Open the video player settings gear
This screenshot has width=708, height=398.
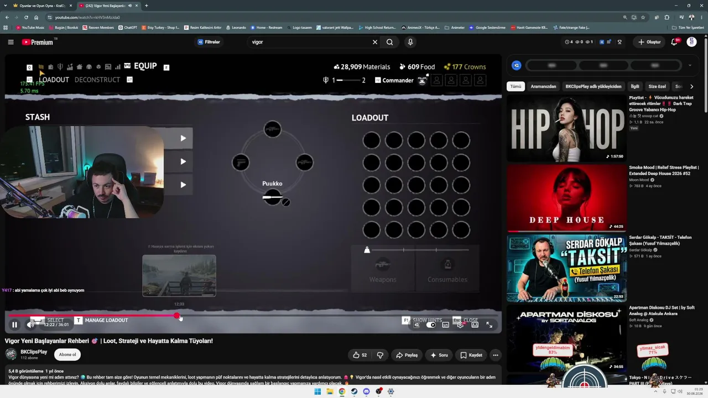tap(460, 325)
